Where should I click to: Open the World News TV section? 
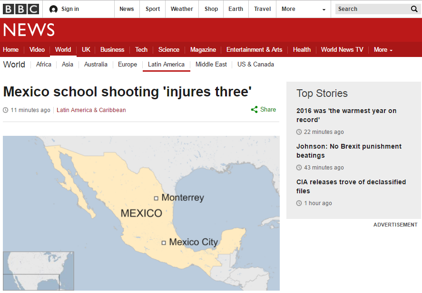[342, 49]
